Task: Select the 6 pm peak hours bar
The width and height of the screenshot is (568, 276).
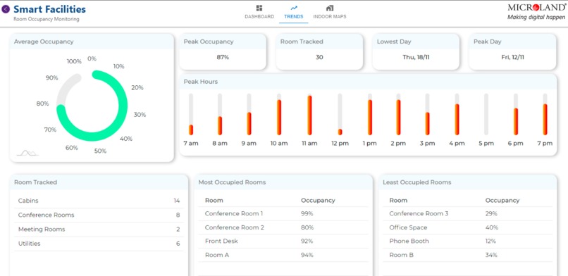Action: tap(516, 114)
